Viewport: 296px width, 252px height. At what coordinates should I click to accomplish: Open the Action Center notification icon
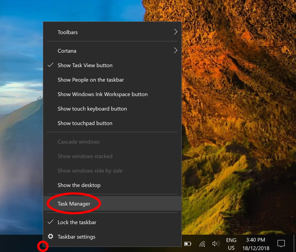click(x=281, y=244)
